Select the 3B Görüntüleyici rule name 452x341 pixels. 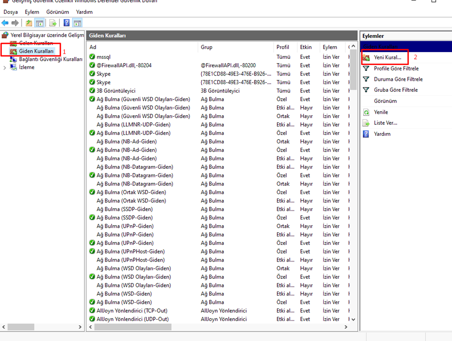(x=116, y=90)
